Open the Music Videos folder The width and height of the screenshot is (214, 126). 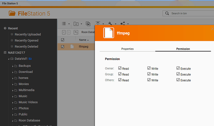[28, 102]
